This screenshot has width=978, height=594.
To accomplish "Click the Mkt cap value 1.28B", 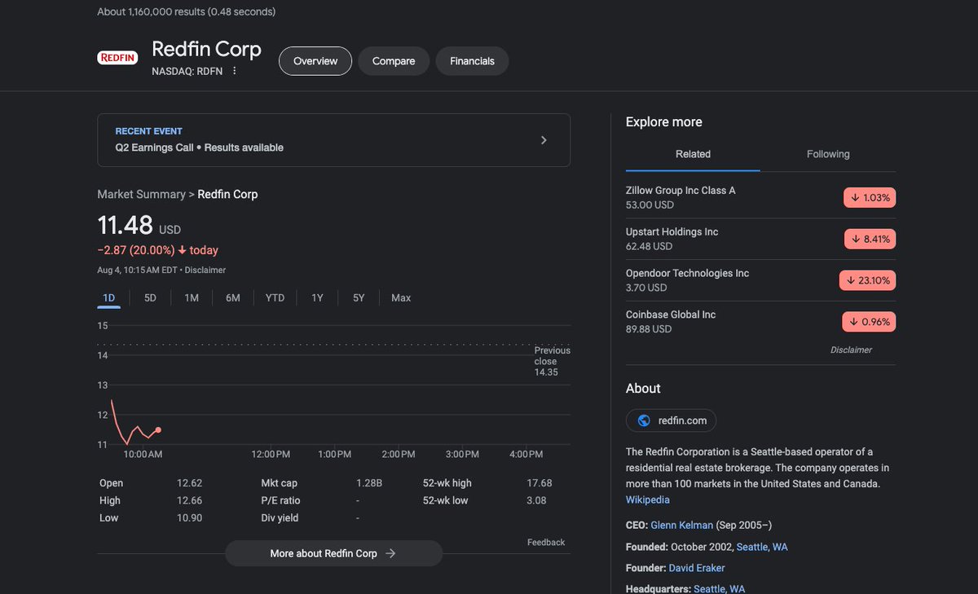I will pos(369,483).
